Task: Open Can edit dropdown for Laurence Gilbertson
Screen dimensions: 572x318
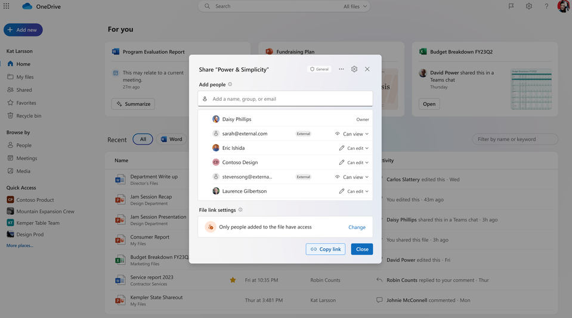Action: tap(354, 191)
